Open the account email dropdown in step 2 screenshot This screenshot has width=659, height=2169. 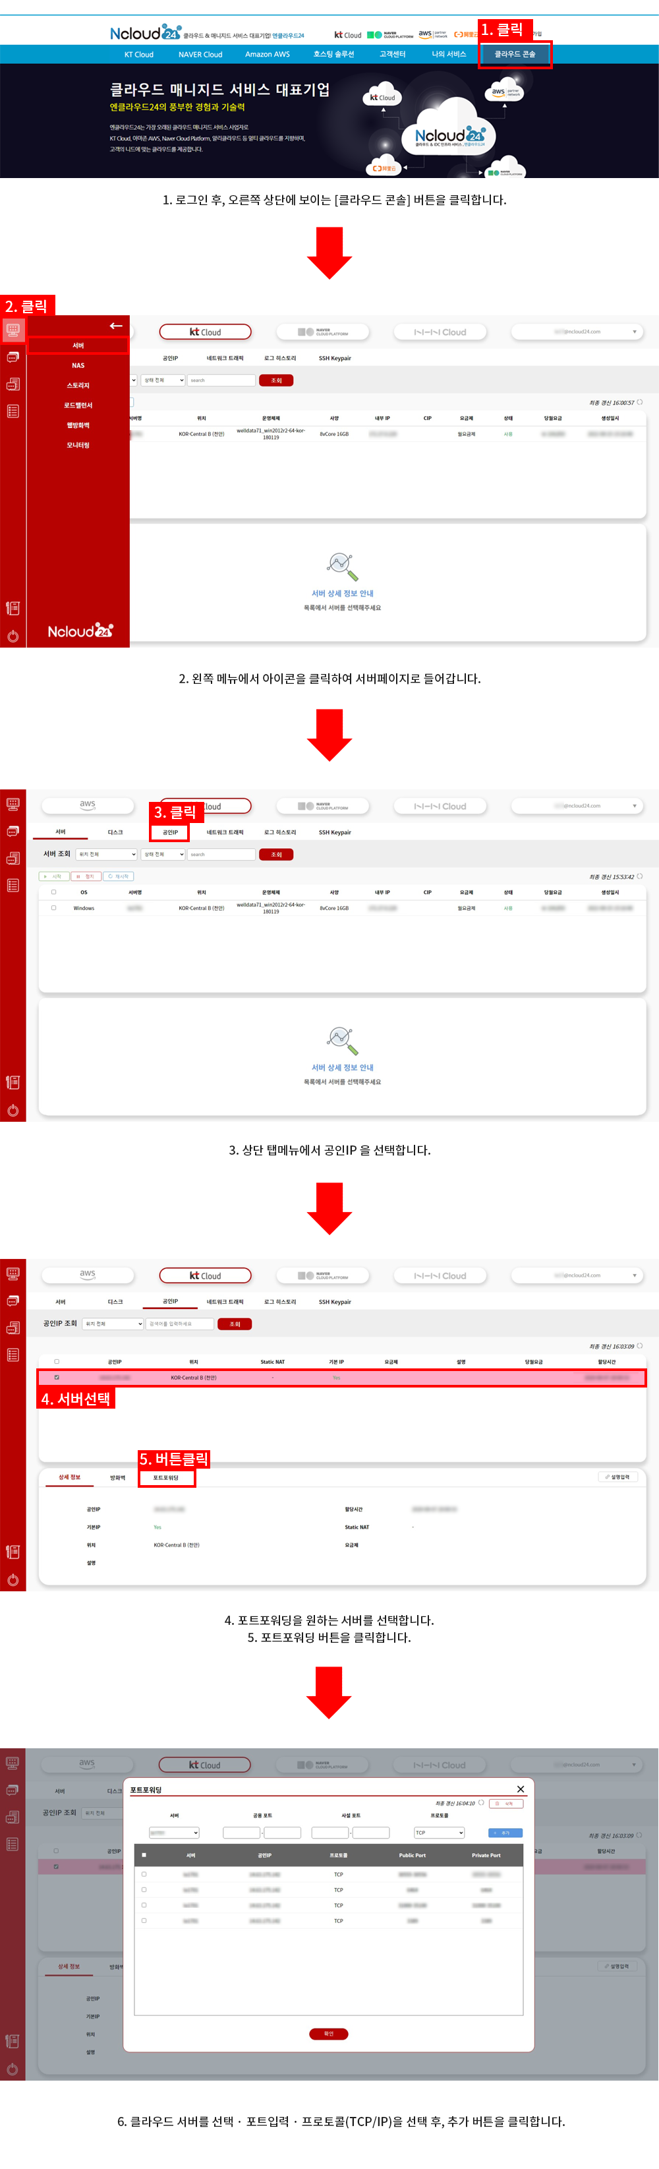(577, 332)
